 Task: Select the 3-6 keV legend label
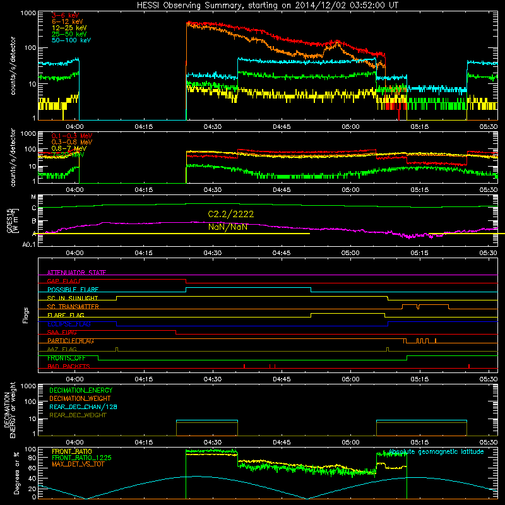click(66, 15)
